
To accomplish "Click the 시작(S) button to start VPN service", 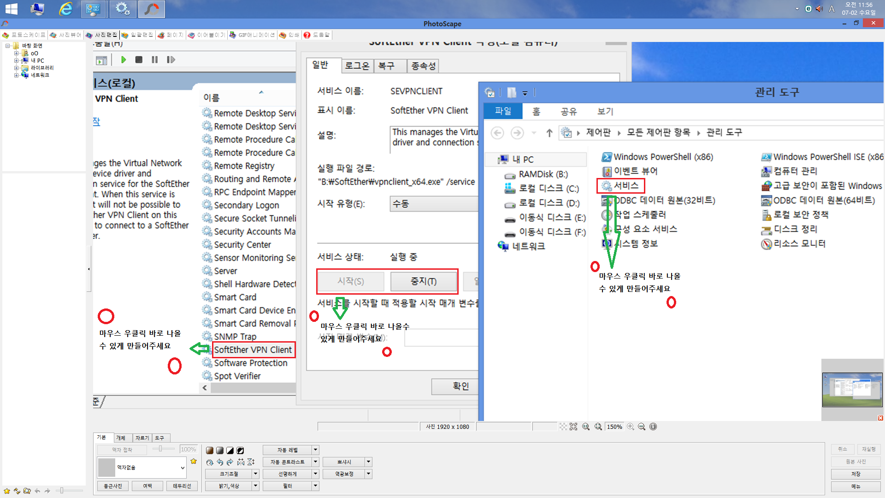I will [350, 281].
